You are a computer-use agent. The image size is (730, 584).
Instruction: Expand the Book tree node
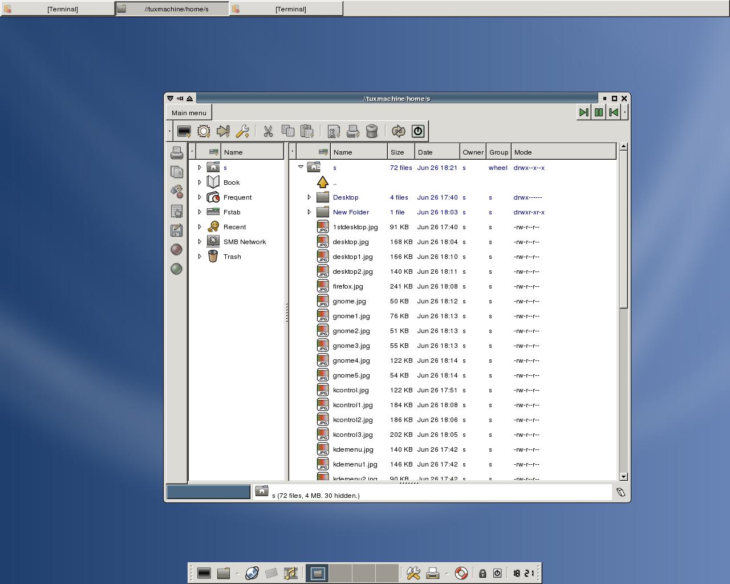tap(200, 182)
